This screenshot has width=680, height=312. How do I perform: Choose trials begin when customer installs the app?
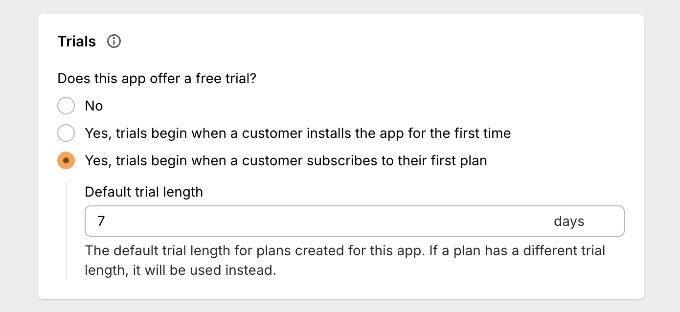click(x=66, y=133)
